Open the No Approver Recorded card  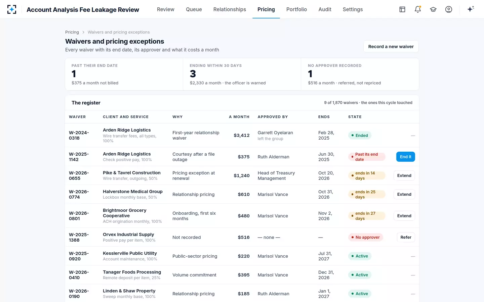pyautogui.click(x=360, y=74)
